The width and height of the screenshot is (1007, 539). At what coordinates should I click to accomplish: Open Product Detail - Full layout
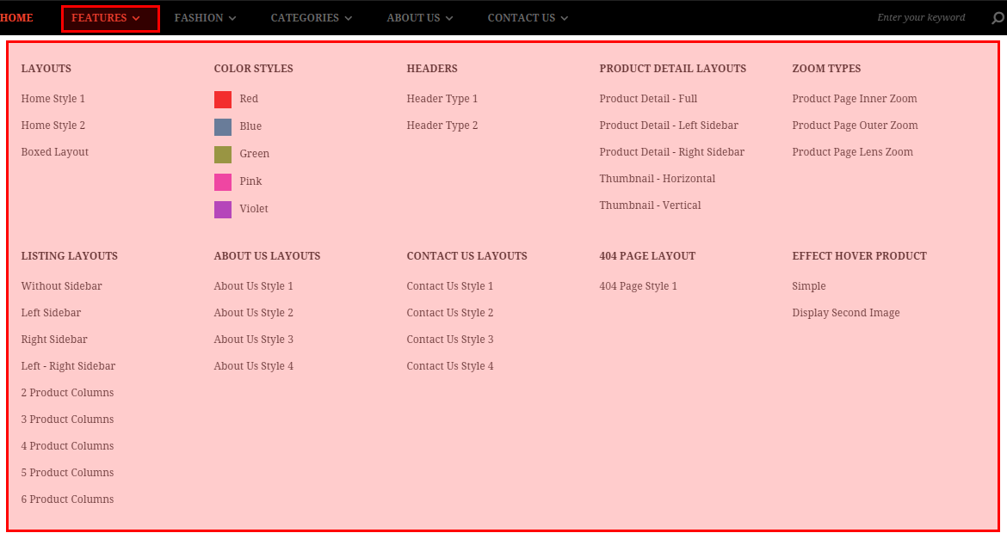coord(649,99)
